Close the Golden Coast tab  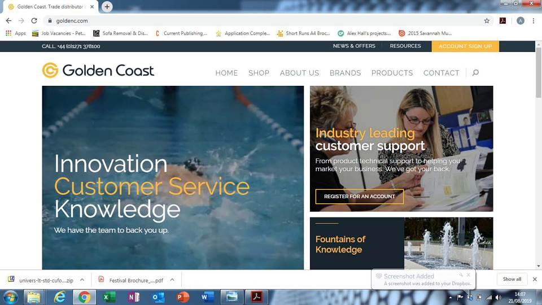point(92,7)
